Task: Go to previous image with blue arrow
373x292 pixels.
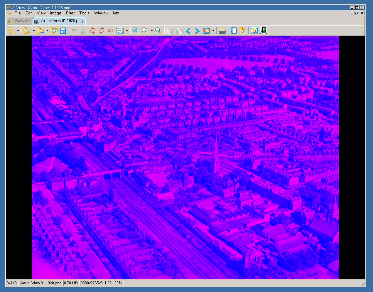Action: tap(188, 31)
